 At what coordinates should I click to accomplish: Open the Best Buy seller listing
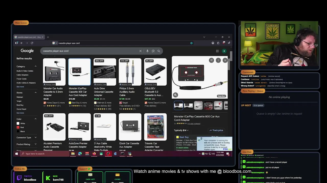click(x=184, y=137)
